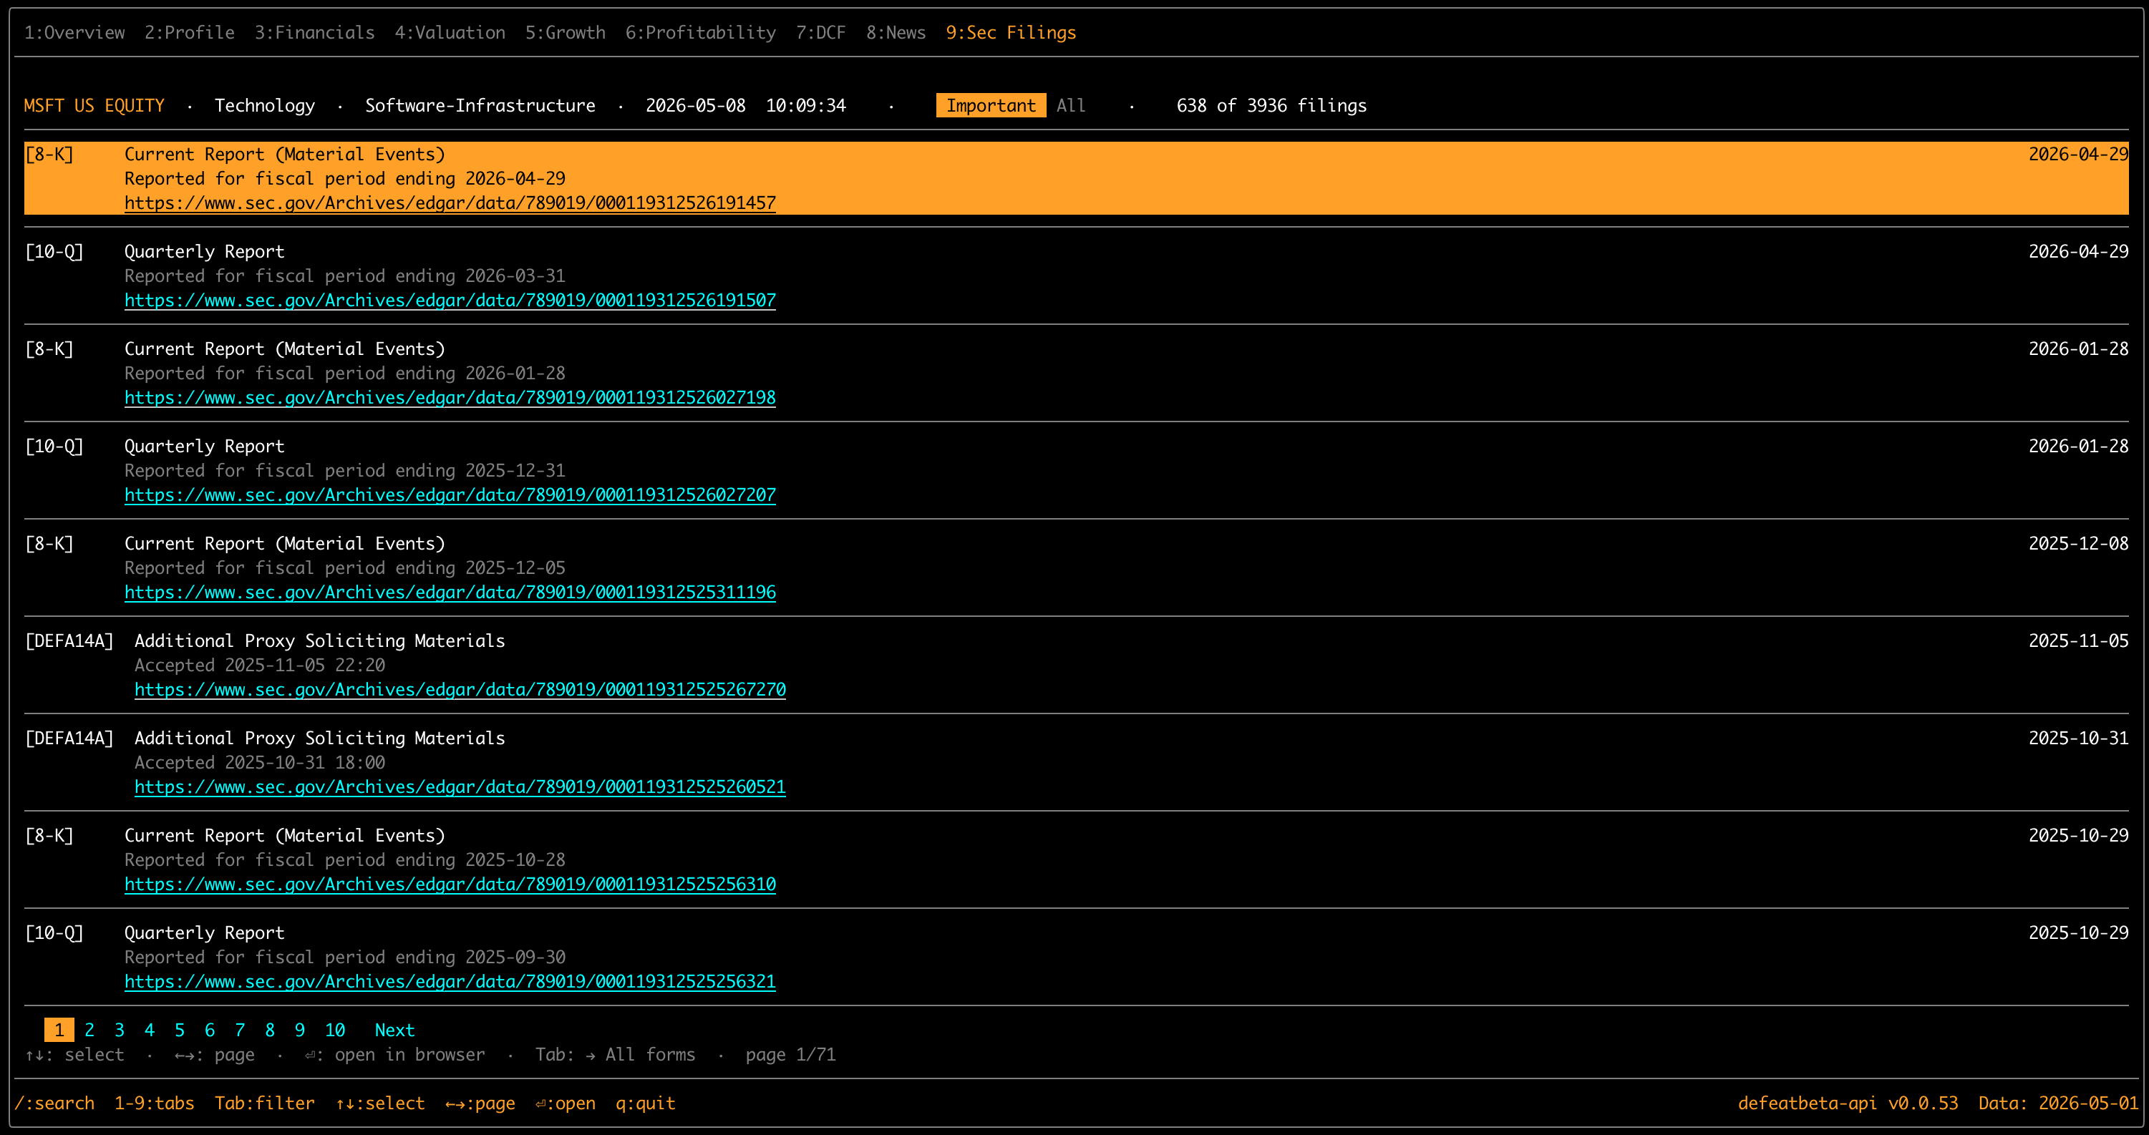The image size is (2149, 1135).
Task: Select the 8-K row dated 2025-10-29
Action: pos(1076,859)
